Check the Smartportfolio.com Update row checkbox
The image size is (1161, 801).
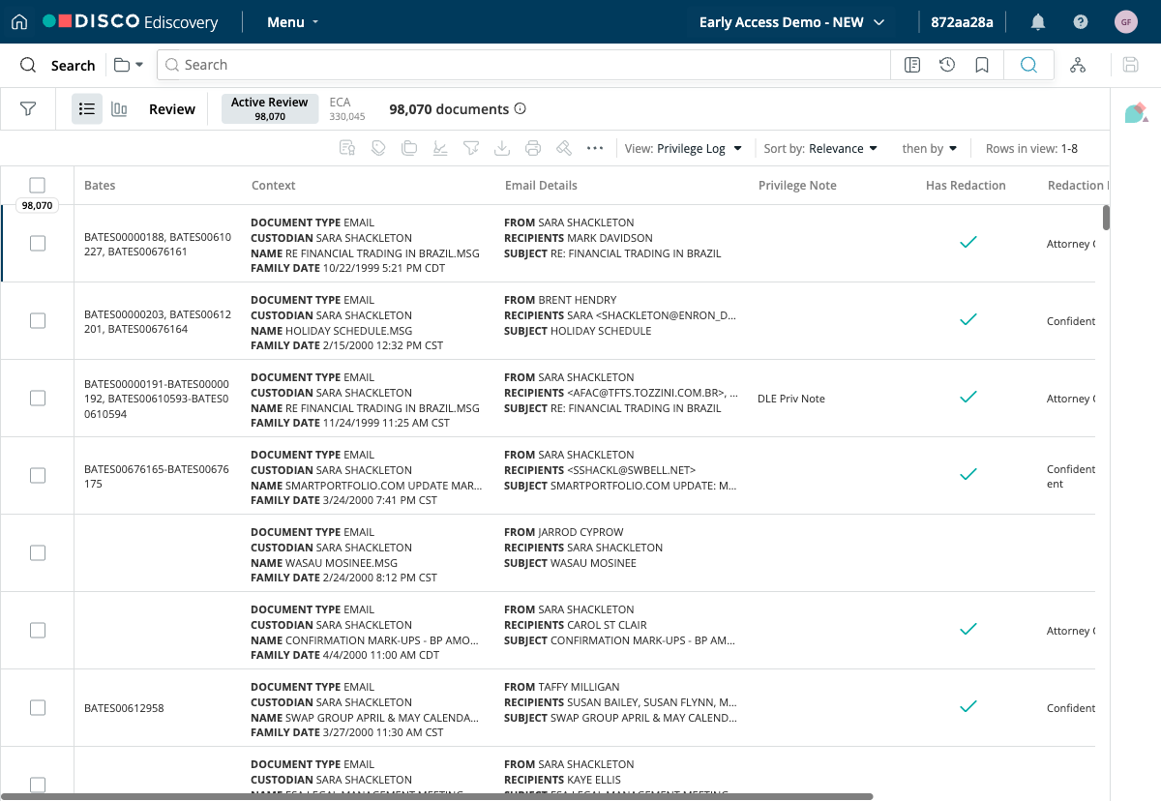[37, 476]
